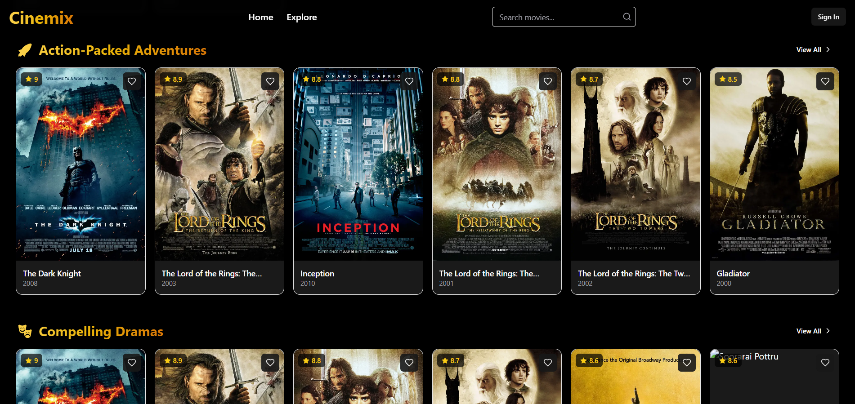Click the 8.5 rating badge on Gladiator

pyautogui.click(x=728, y=79)
